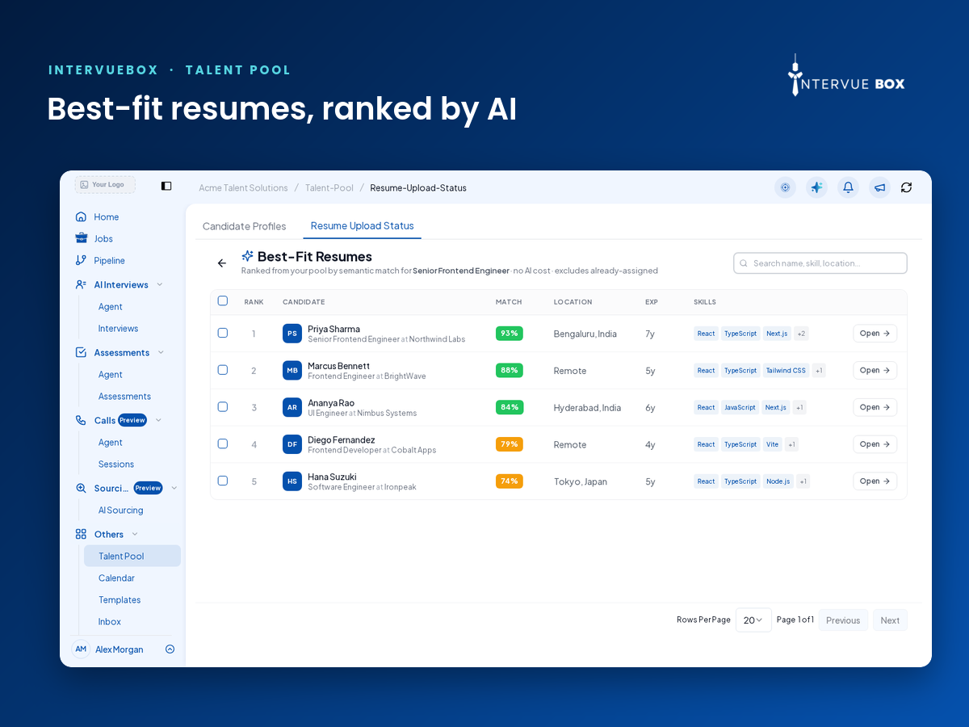
Task: Click the AI Interviews sidebar icon
Action: [81, 284]
